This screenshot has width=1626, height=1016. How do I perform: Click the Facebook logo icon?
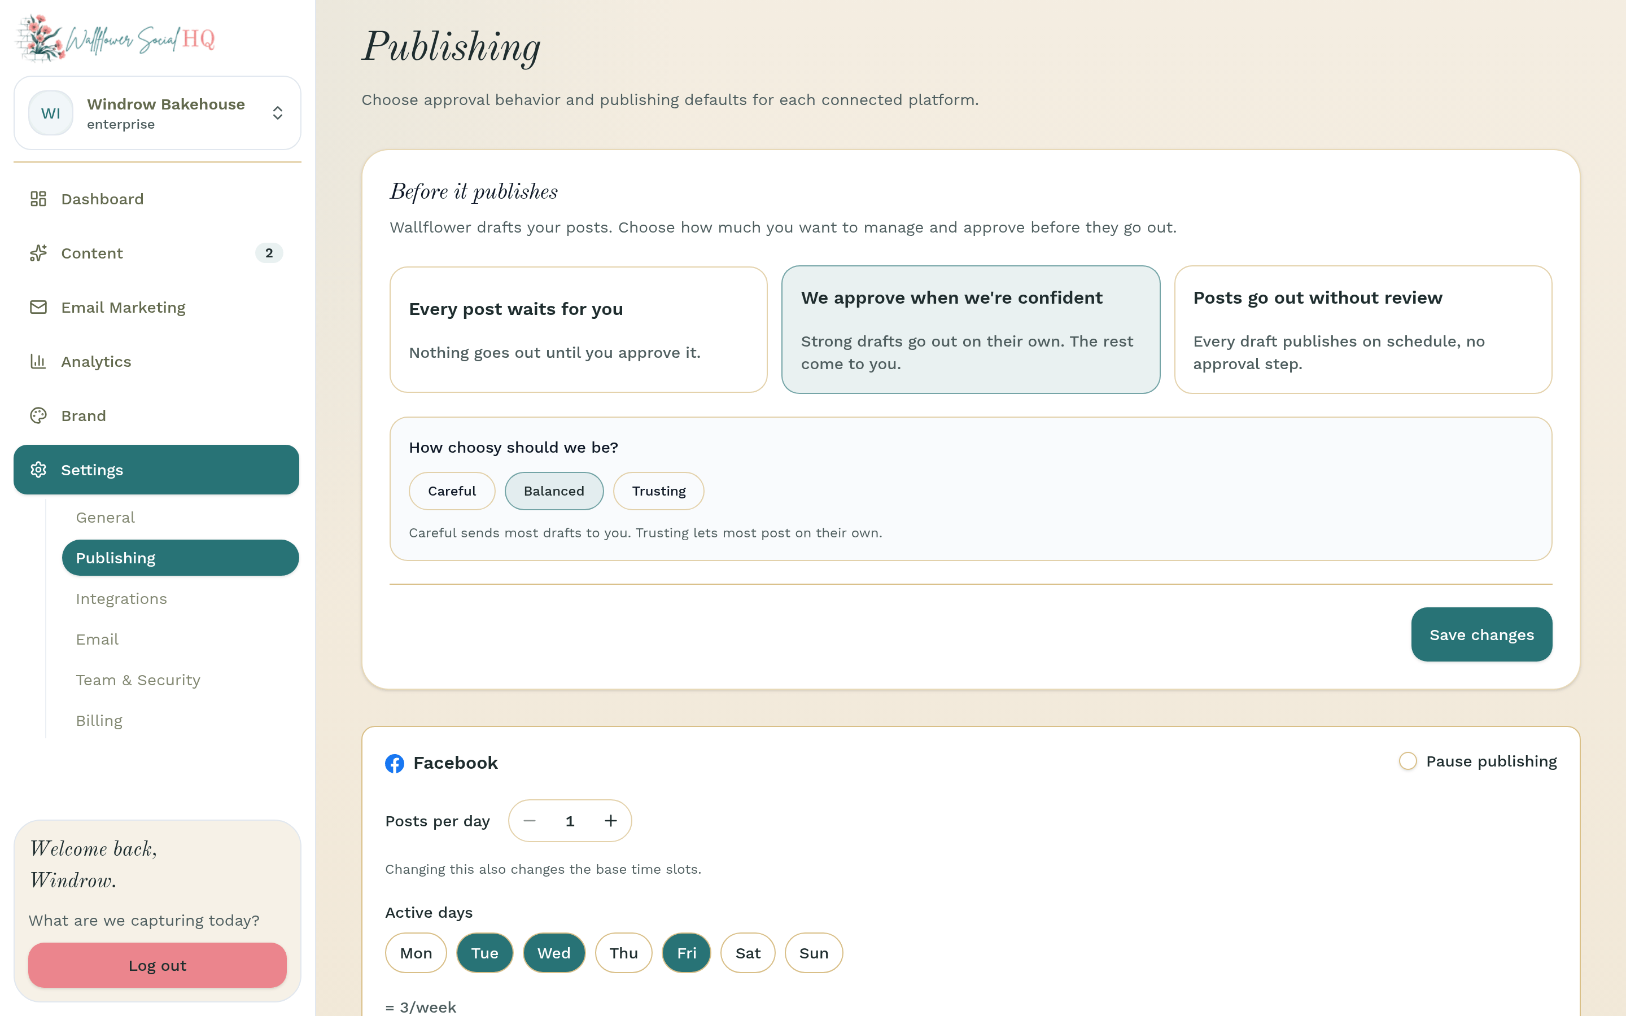395,763
